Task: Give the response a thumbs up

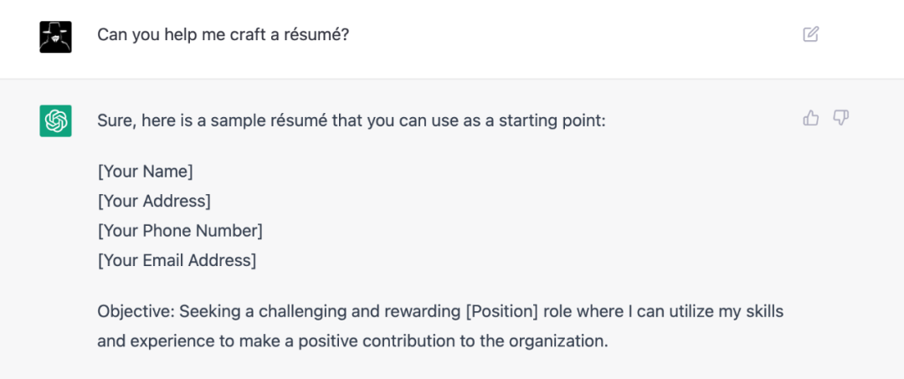Action: click(810, 118)
